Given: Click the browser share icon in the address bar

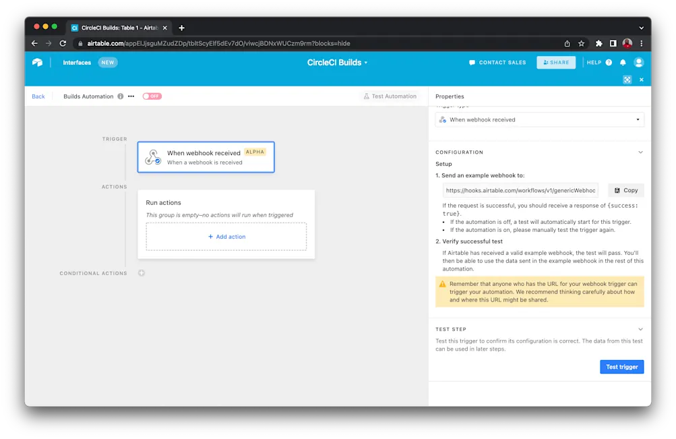Looking at the screenshot, I should 567,42.
